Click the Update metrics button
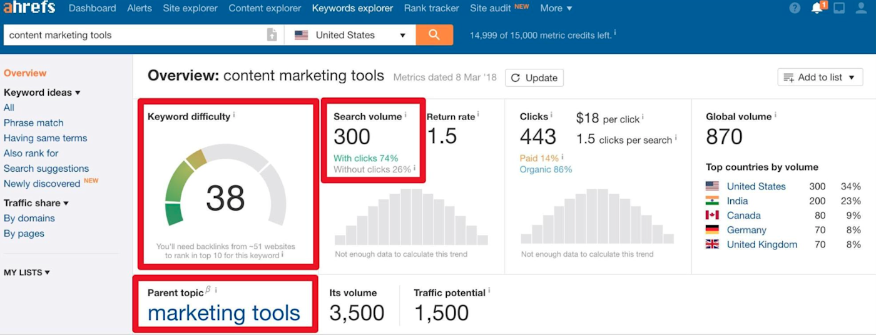Screen dimensions: 876x335 click(x=534, y=77)
